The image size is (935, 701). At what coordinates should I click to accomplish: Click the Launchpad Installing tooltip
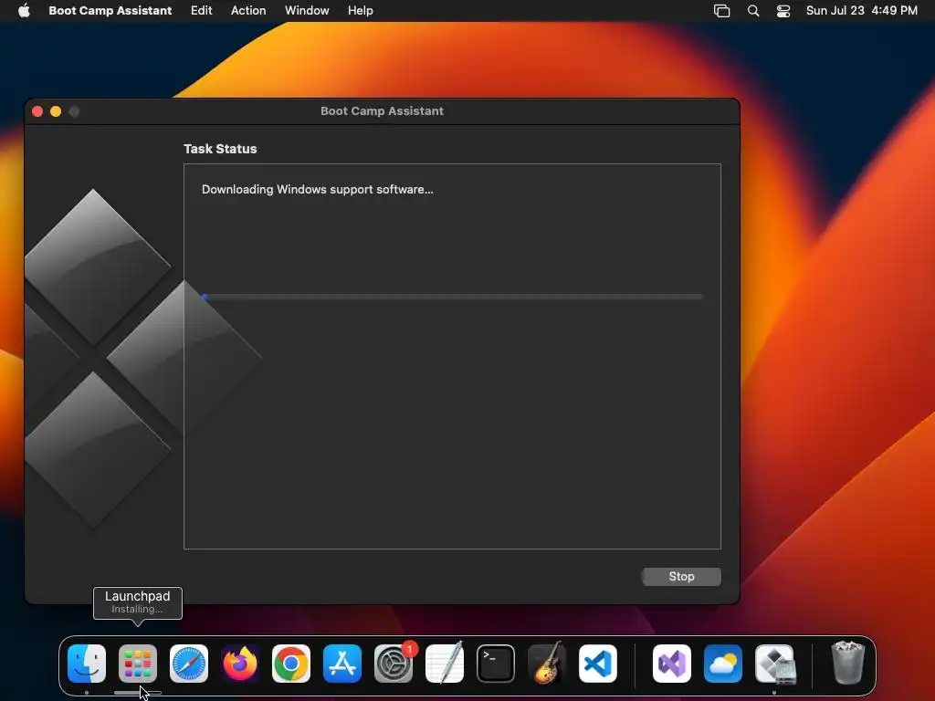coord(138,602)
